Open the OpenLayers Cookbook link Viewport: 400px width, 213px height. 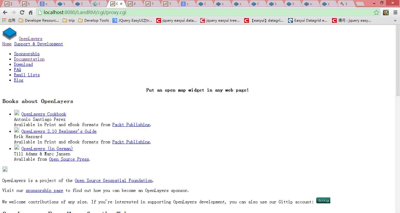44,114
